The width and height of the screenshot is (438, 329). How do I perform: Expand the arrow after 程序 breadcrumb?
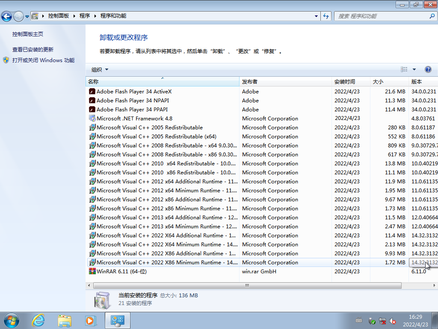click(x=95, y=16)
